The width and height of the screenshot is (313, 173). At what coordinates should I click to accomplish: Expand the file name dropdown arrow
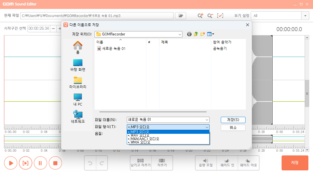[207, 120]
